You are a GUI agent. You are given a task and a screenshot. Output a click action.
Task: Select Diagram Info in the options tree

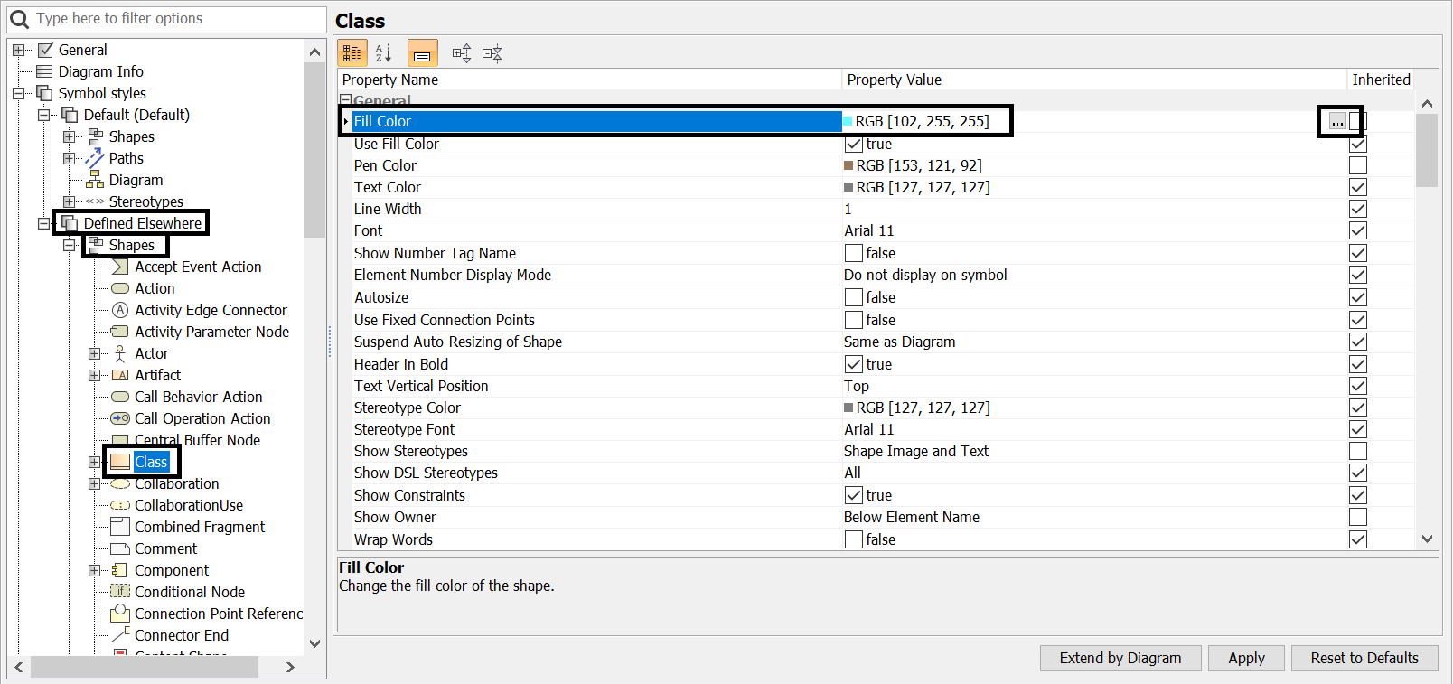100,71
